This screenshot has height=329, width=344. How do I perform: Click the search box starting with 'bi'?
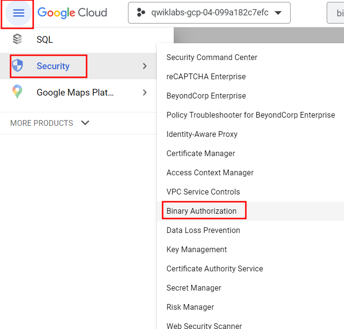[335, 12]
